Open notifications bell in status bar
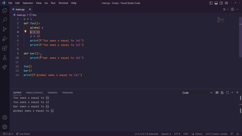 (x=237, y=134)
